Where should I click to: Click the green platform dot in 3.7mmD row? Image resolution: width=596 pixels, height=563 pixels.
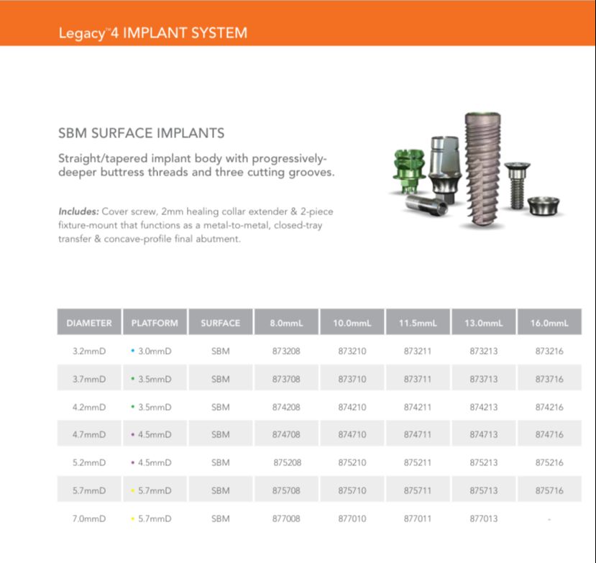[133, 379]
